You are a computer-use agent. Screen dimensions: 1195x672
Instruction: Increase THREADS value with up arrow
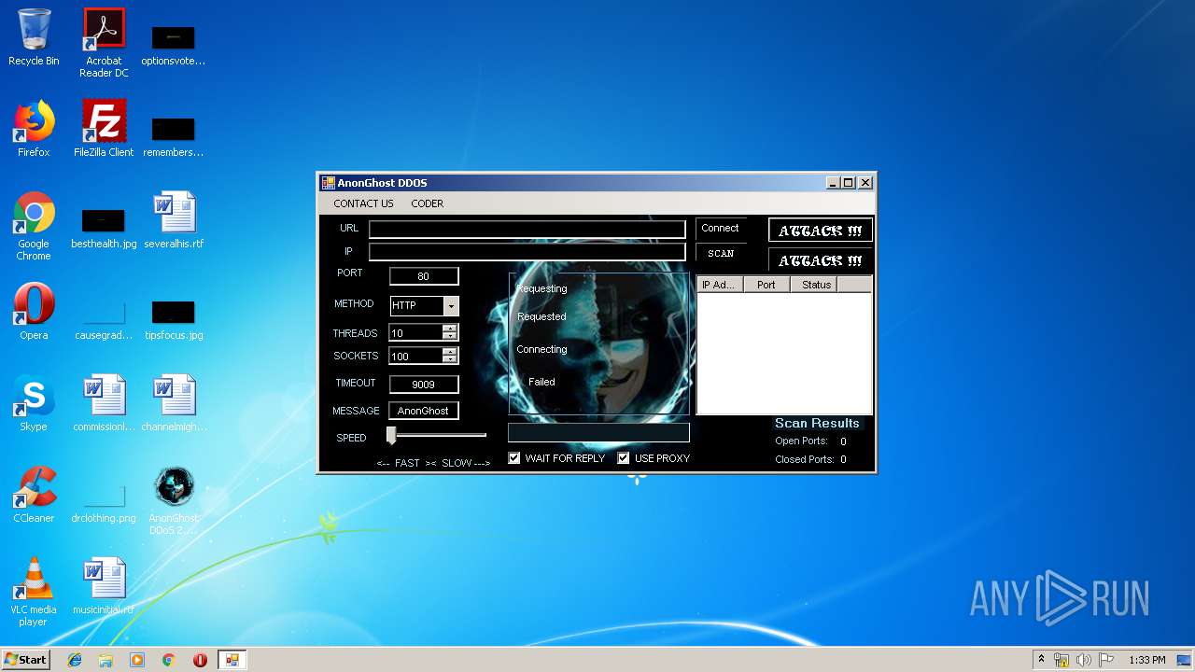450,329
